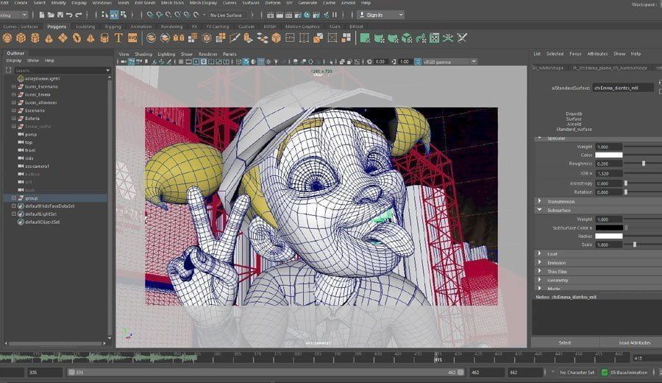Open the viewport Shading menu
662x383 pixels.
coord(143,54)
